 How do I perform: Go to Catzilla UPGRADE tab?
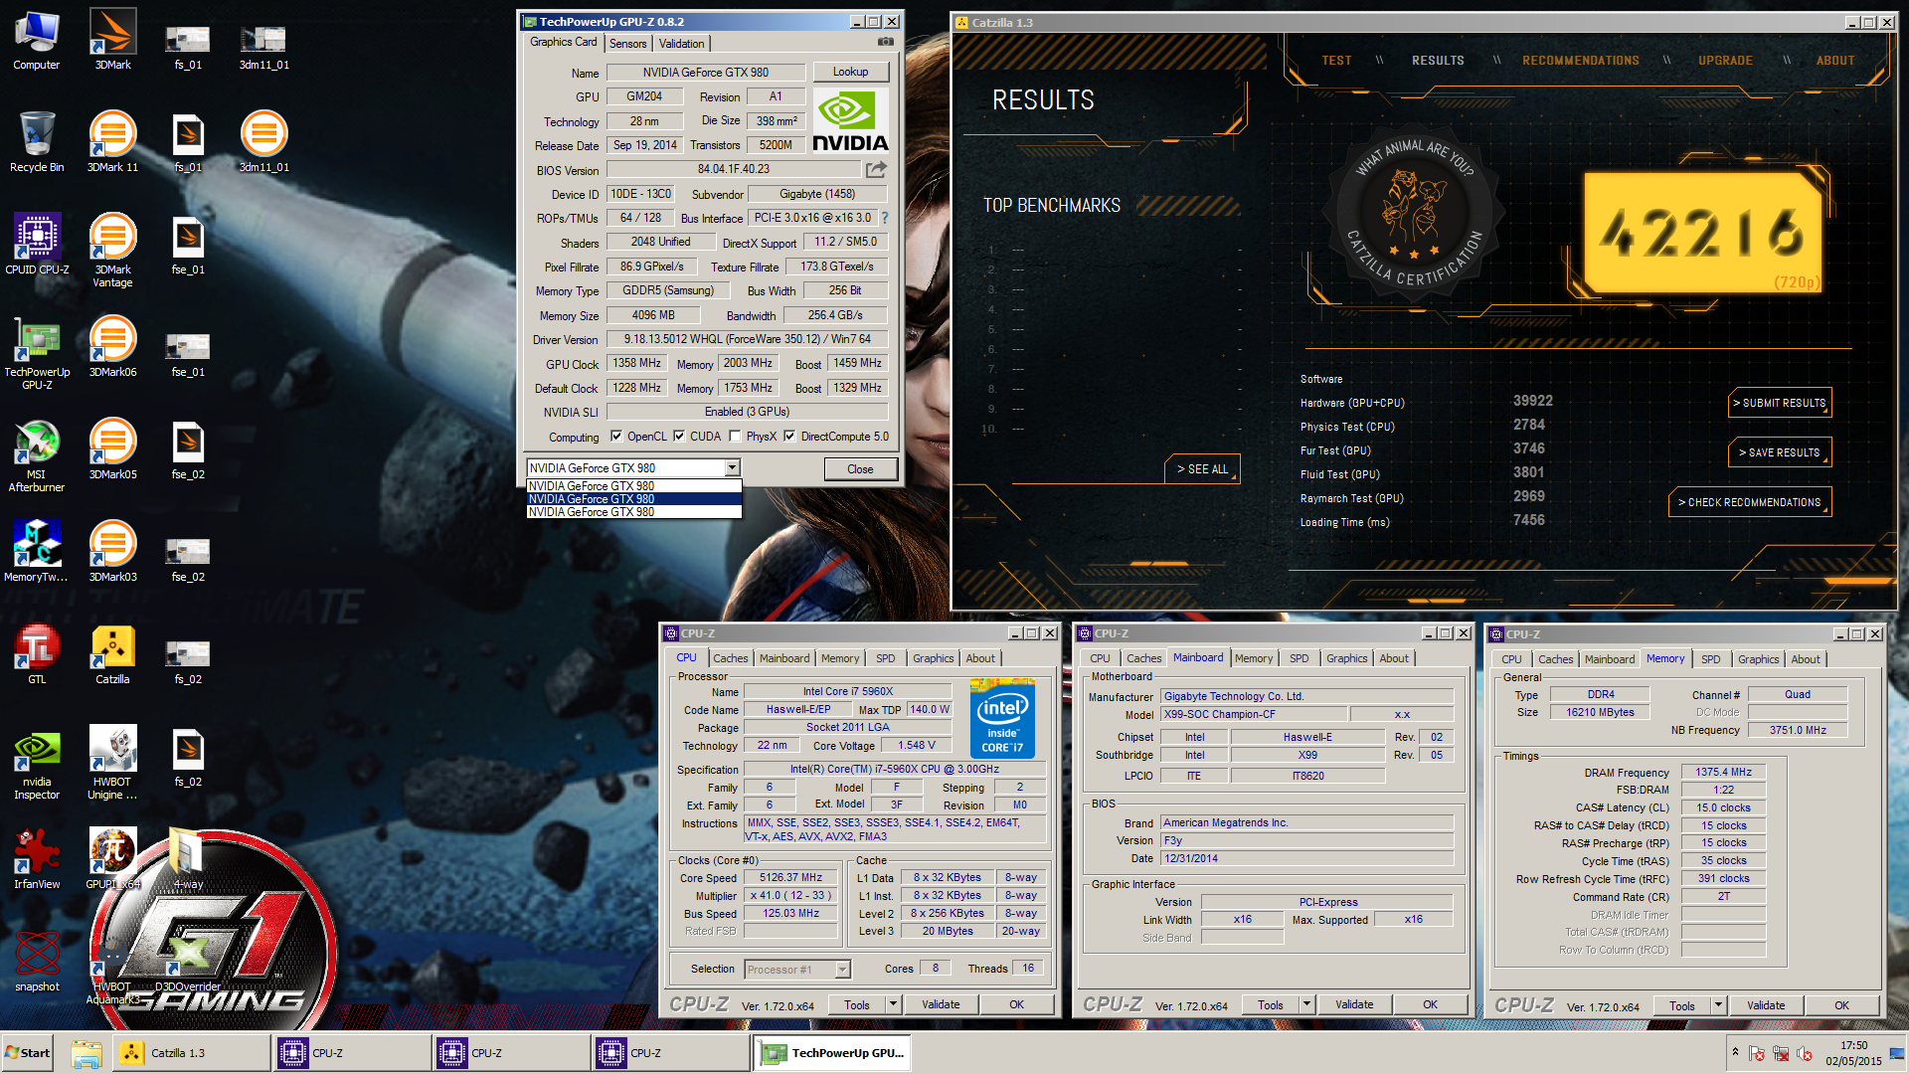coord(1725,61)
